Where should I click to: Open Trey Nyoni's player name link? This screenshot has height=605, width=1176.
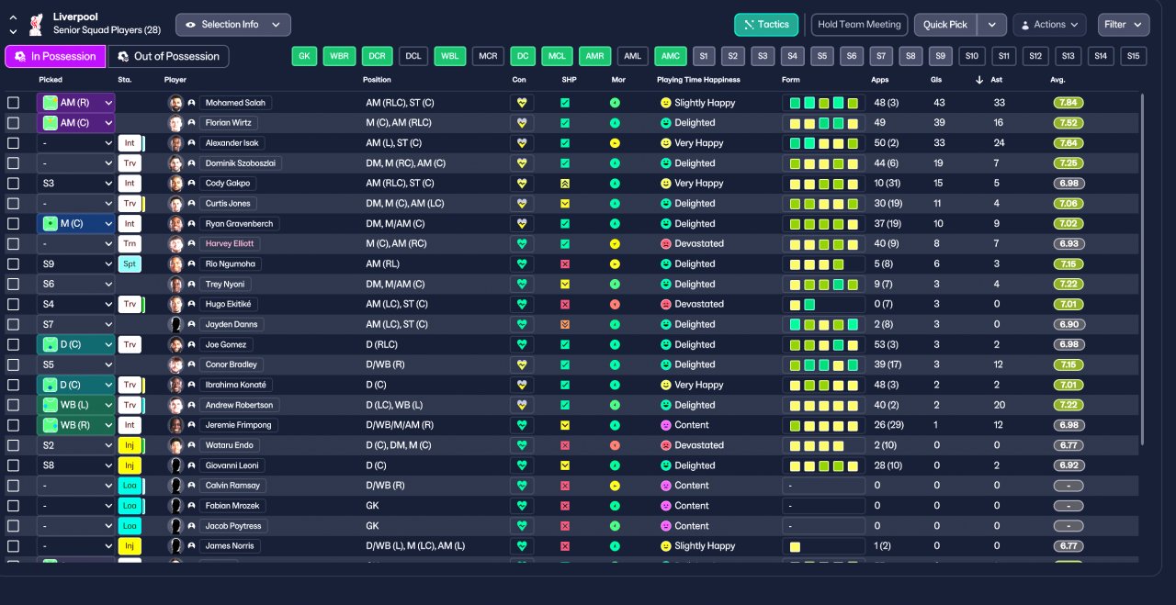click(x=226, y=285)
